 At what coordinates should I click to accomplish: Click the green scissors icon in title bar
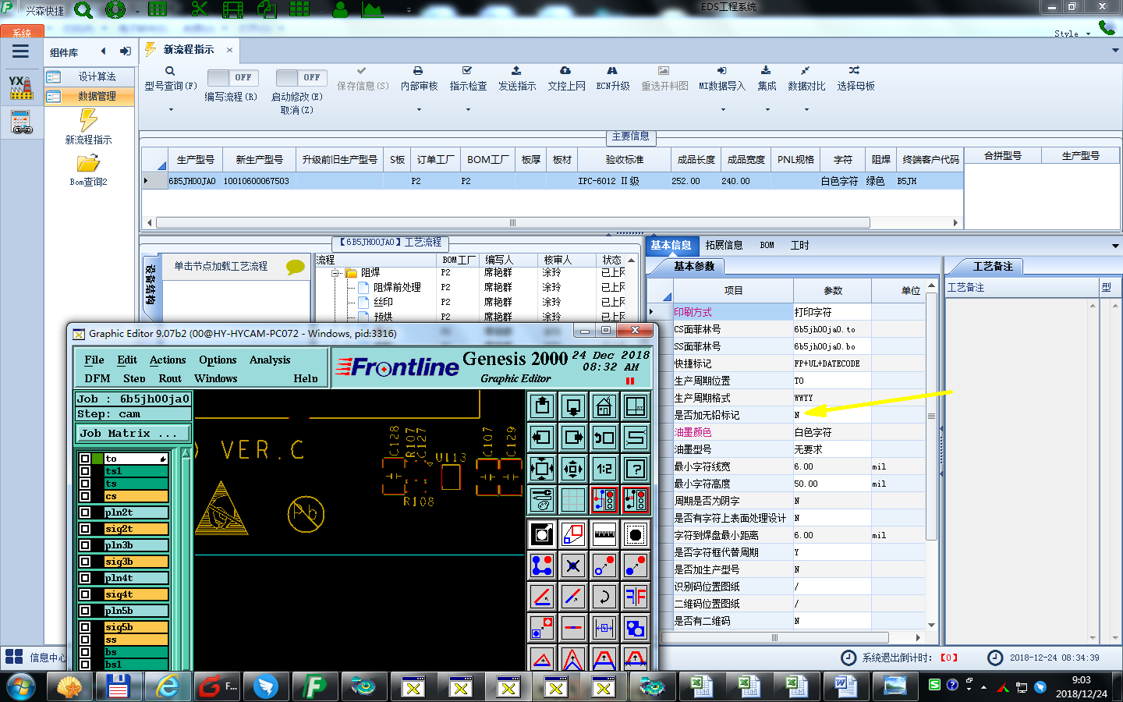coord(199,9)
